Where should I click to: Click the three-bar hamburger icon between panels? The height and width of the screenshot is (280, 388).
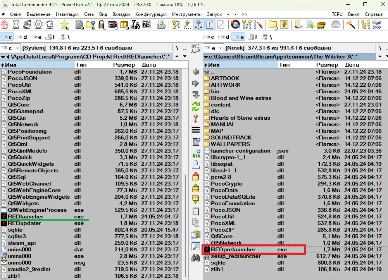pyautogui.click(x=196, y=130)
